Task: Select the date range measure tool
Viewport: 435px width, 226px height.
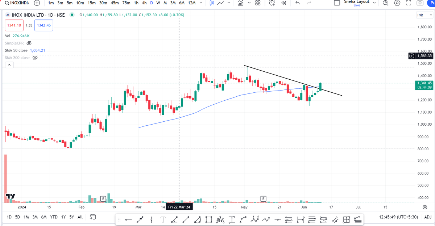Action: click(x=301, y=219)
